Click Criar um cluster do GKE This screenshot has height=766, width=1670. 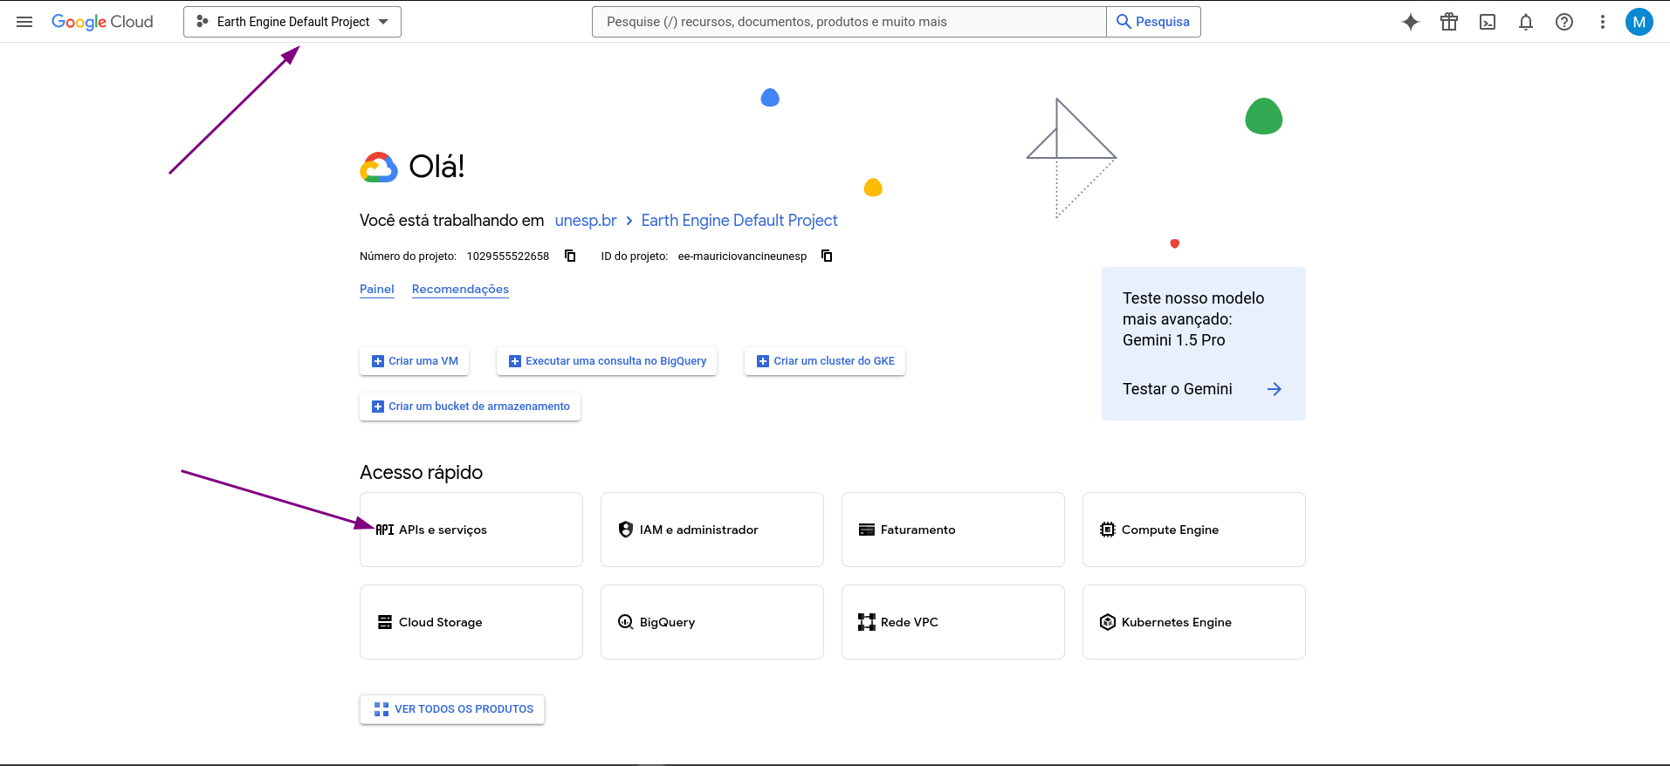825,361
